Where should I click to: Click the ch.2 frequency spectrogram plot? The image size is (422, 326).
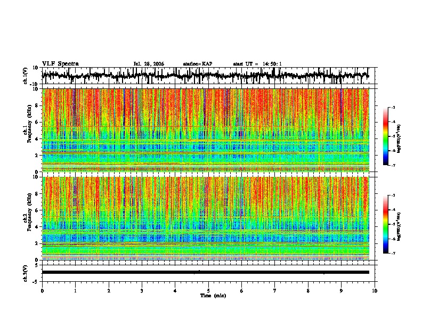206,218
